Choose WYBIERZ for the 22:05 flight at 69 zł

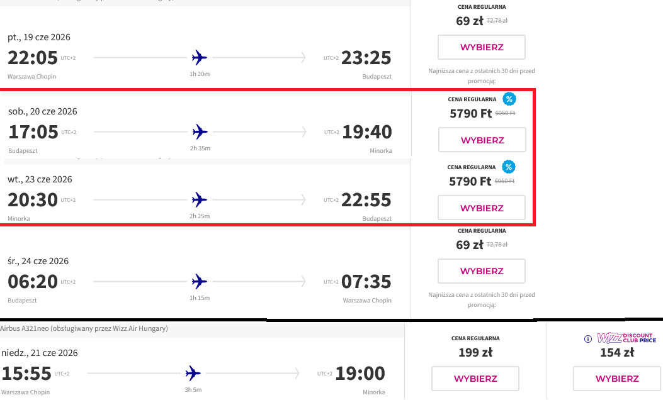click(x=482, y=47)
